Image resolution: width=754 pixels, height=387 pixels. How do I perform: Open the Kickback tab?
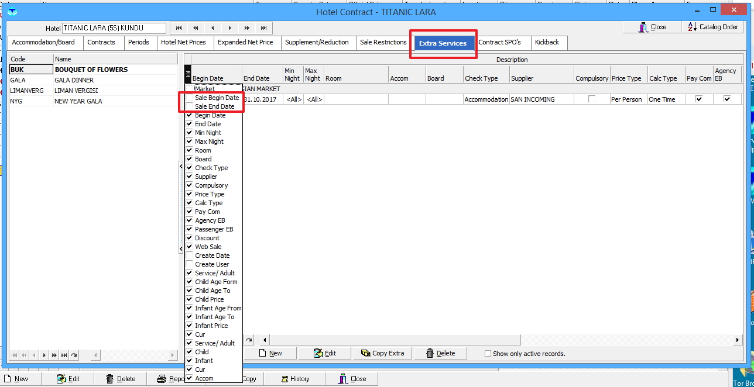547,42
